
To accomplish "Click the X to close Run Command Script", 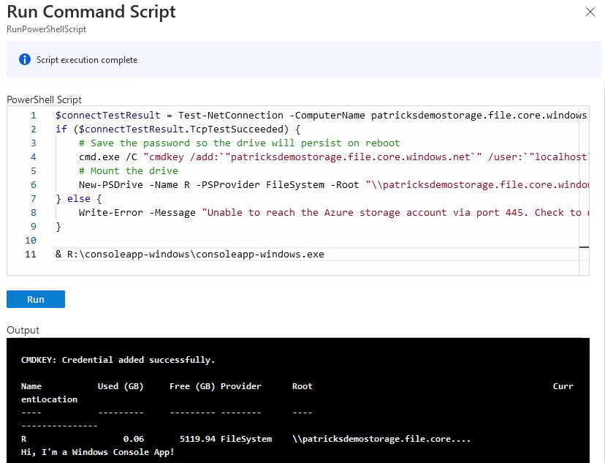I will (590, 12).
